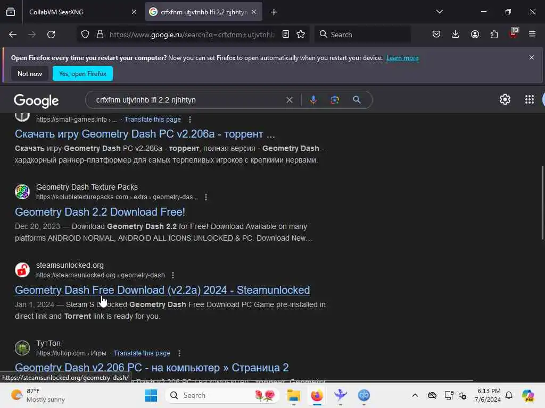The image size is (545, 408).
Task: Save page to Pocket
Action: (436, 34)
